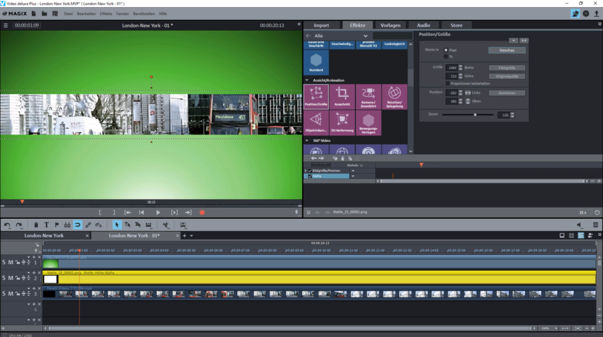This screenshot has width=603, height=337.
Task: Select the Pixel radio button
Action: [446, 50]
